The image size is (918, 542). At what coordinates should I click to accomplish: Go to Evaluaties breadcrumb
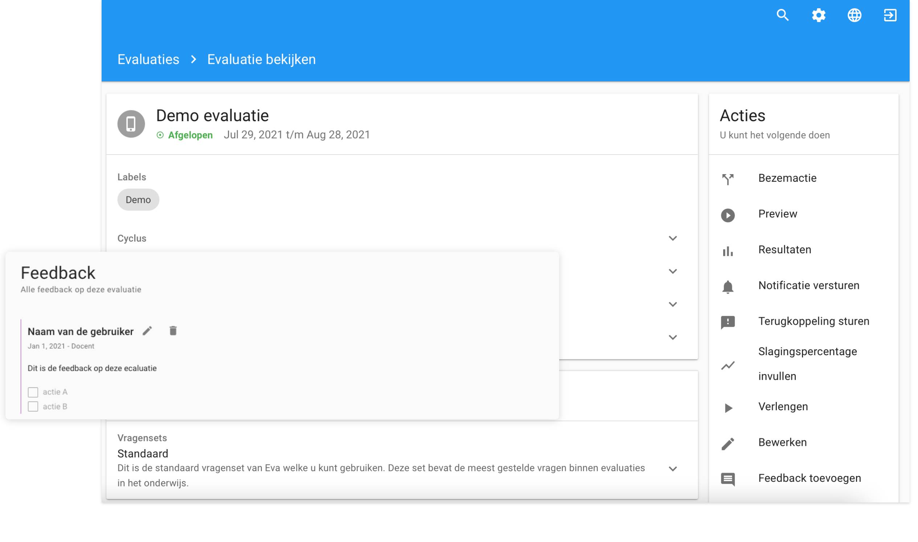(148, 59)
